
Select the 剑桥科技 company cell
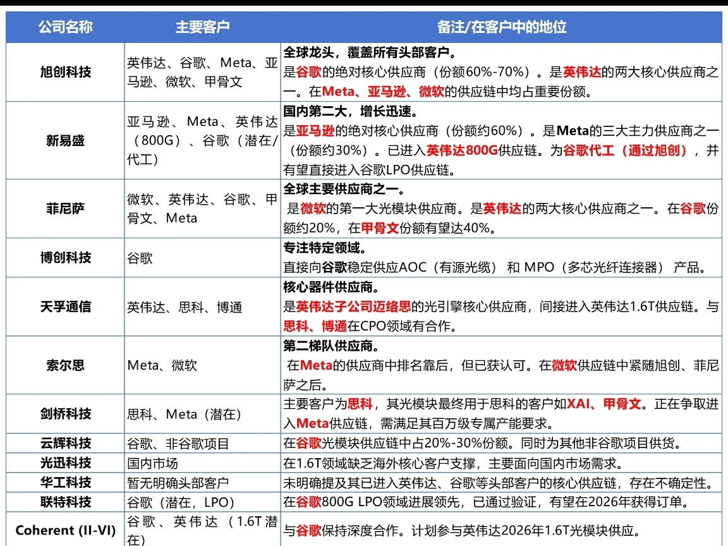pos(66,414)
